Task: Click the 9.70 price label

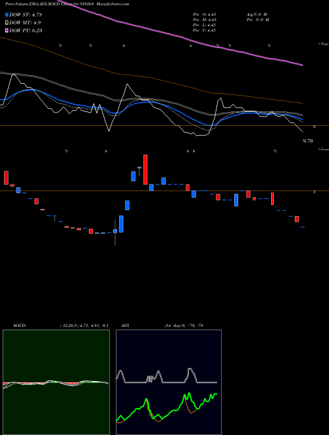Action: (x=307, y=141)
